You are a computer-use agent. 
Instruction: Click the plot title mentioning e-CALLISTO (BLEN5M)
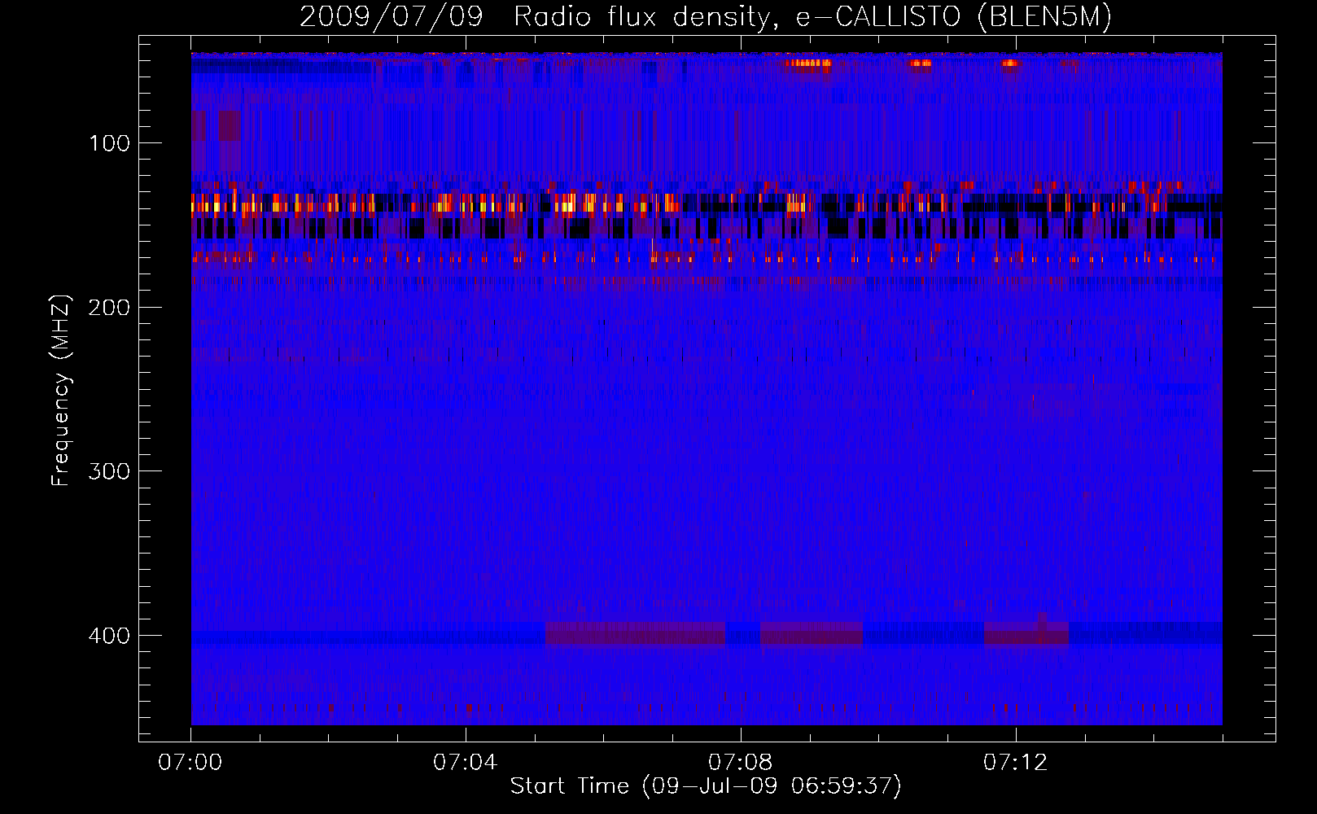click(706, 17)
